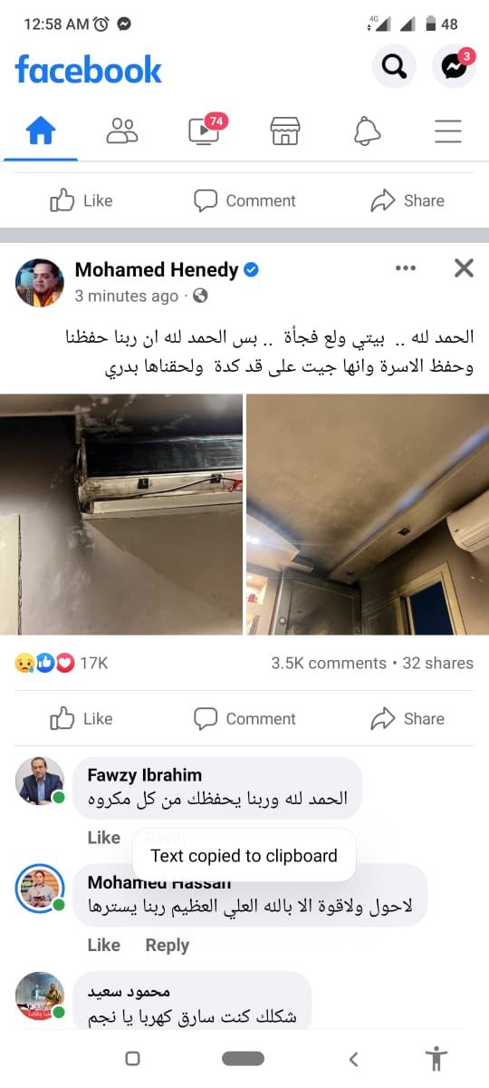Open Messenger icon with 3 notifications
This screenshot has width=489, height=1088.
pyautogui.click(x=454, y=66)
